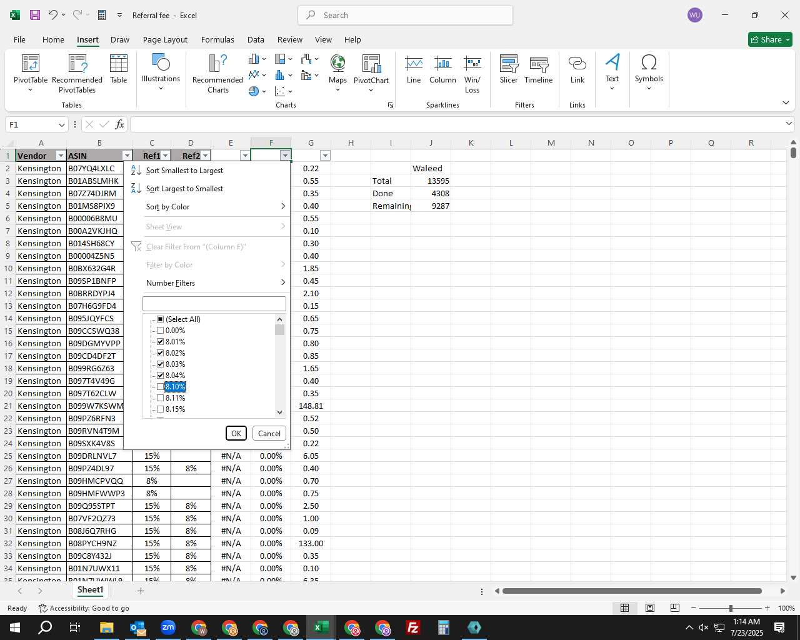The image size is (800, 640).
Task: Switch to Page Layout view in the status bar
Action: [650, 608]
